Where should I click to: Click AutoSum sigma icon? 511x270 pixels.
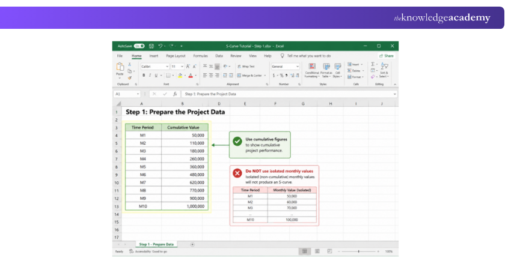click(x=373, y=64)
